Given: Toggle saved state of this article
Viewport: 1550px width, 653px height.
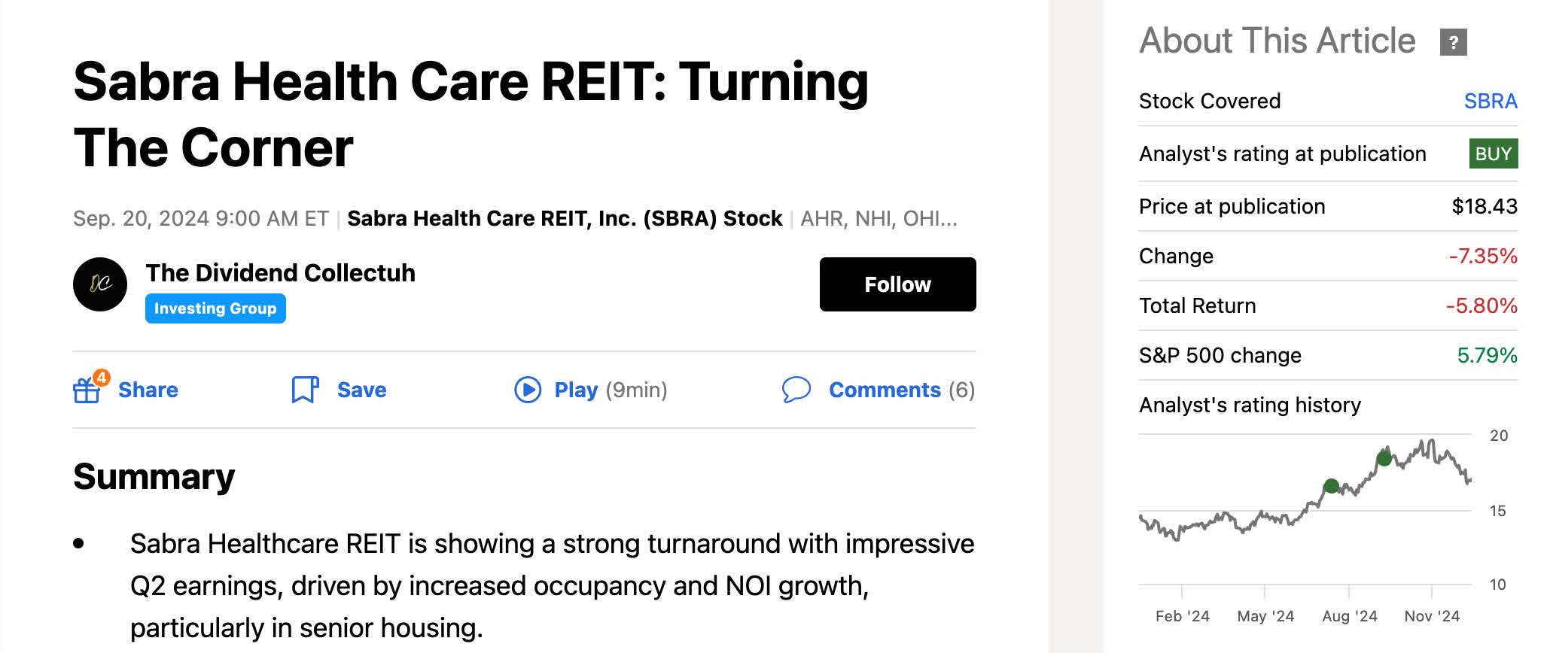Looking at the screenshot, I should coord(361,390).
